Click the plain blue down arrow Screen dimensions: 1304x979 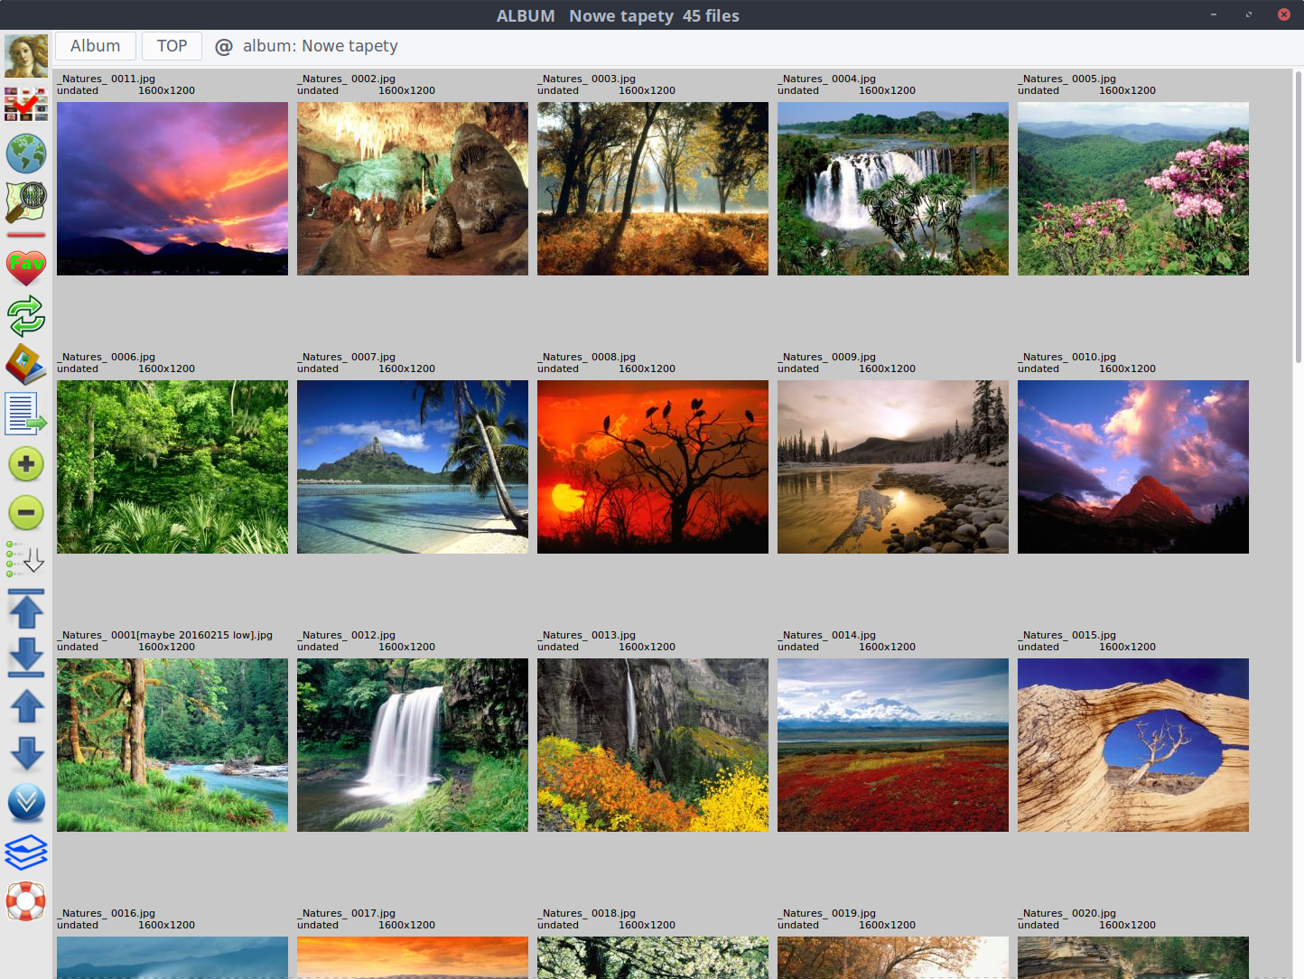point(26,753)
